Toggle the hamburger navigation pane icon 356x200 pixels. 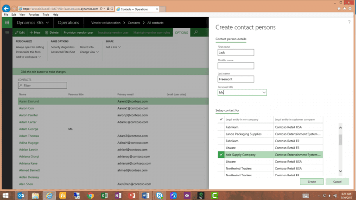pyautogui.click(x=7, y=32)
